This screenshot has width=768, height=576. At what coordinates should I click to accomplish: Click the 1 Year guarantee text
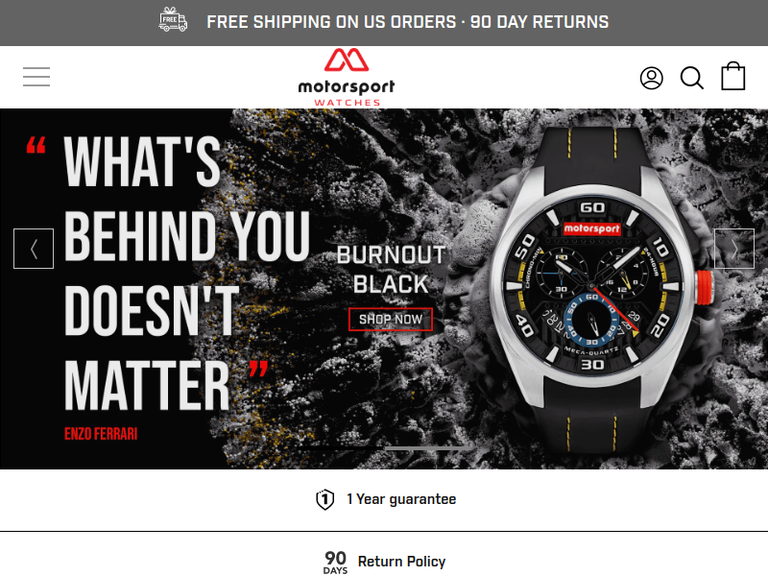click(x=401, y=499)
